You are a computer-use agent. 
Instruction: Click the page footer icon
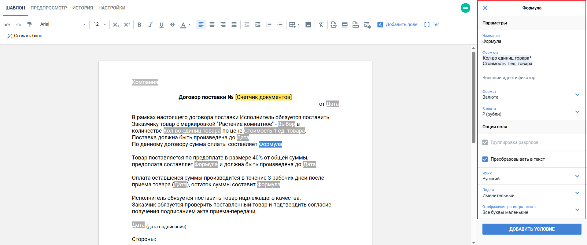pos(356,24)
